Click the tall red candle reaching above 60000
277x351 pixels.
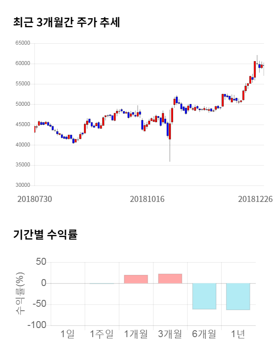coord(255,69)
